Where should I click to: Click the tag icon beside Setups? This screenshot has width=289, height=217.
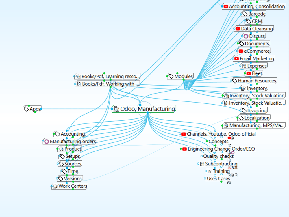[62, 156]
